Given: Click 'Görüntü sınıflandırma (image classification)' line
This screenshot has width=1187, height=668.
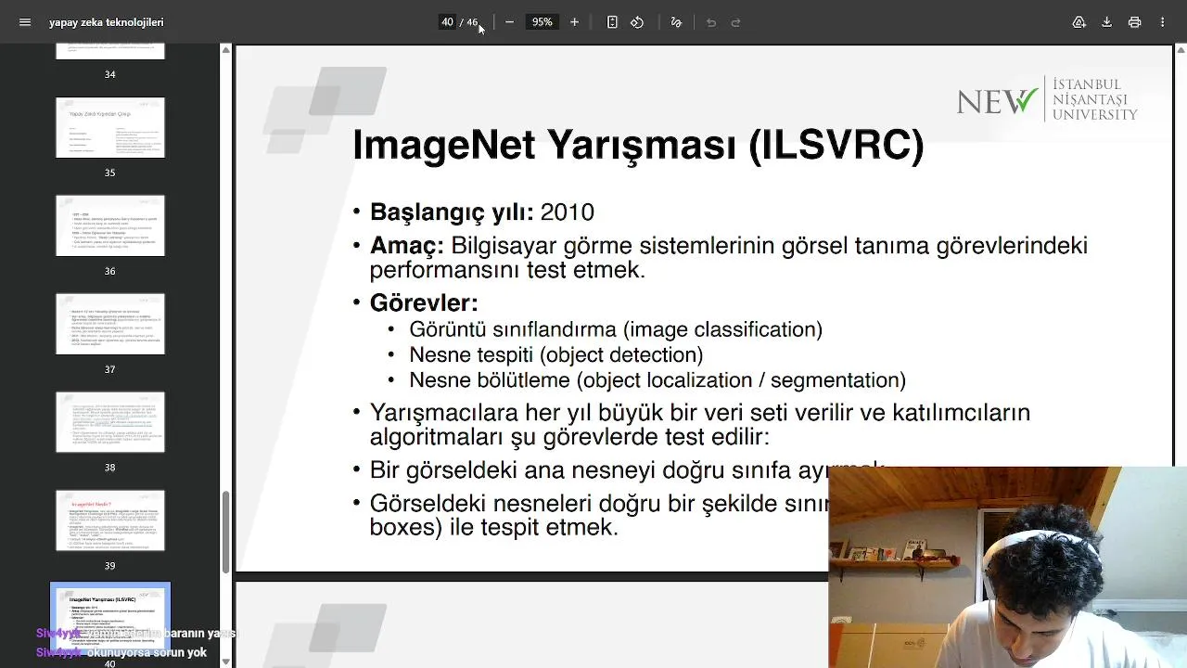Looking at the screenshot, I should [616, 329].
